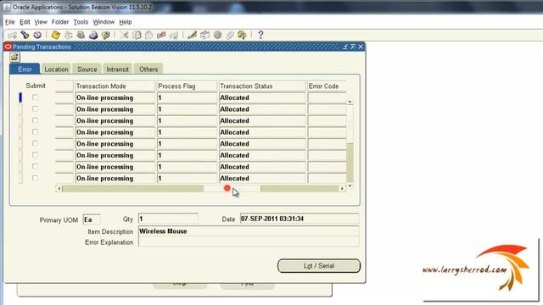Switch to the Source tab
The height and width of the screenshot is (305, 543).
pyautogui.click(x=87, y=69)
